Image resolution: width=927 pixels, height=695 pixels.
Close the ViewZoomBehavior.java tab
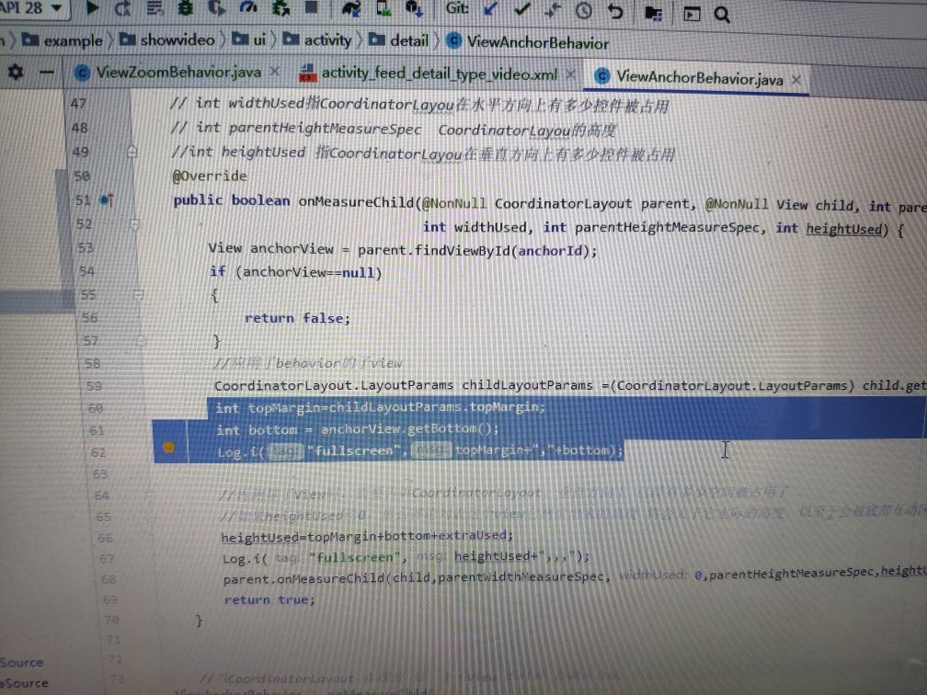[x=275, y=72]
